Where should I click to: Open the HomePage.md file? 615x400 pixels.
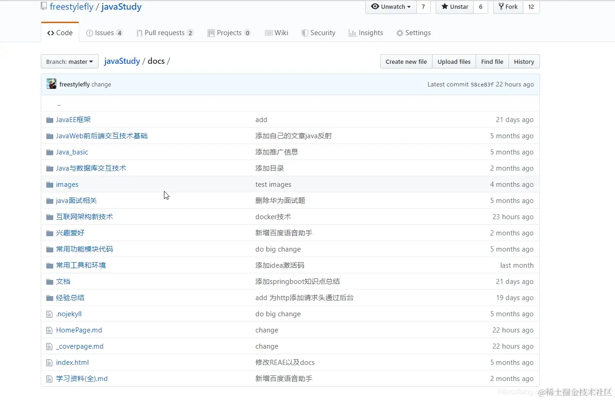(x=79, y=330)
